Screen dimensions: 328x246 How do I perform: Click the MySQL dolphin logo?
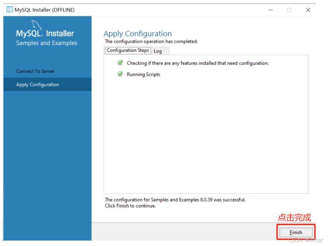tap(36, 25)
